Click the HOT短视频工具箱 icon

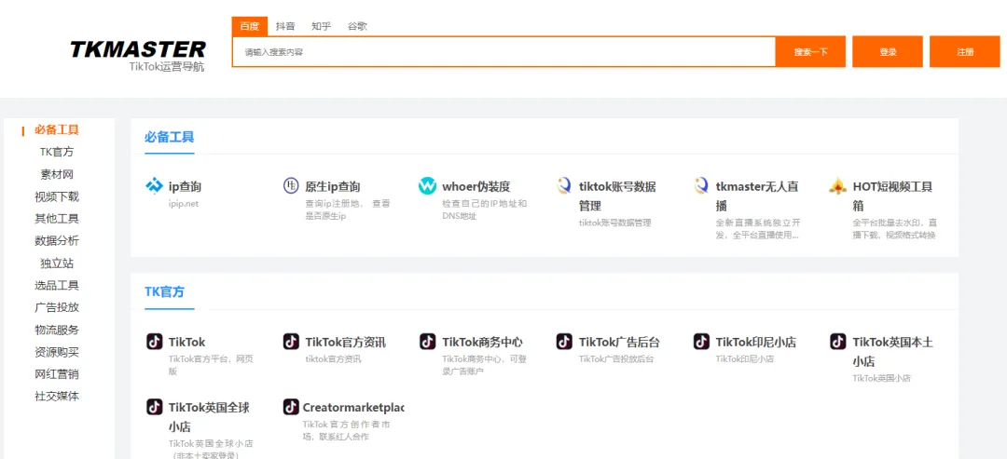coord(838,186)
